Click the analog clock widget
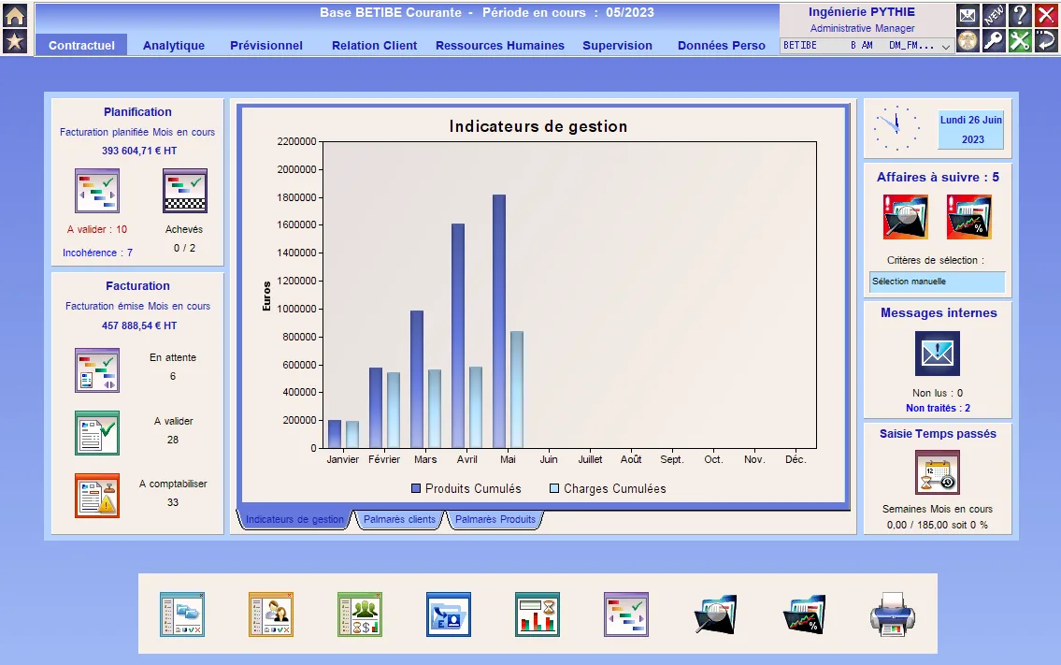Image resolution: width=1061 pixels, height=665 pixels. coord(897,127)
